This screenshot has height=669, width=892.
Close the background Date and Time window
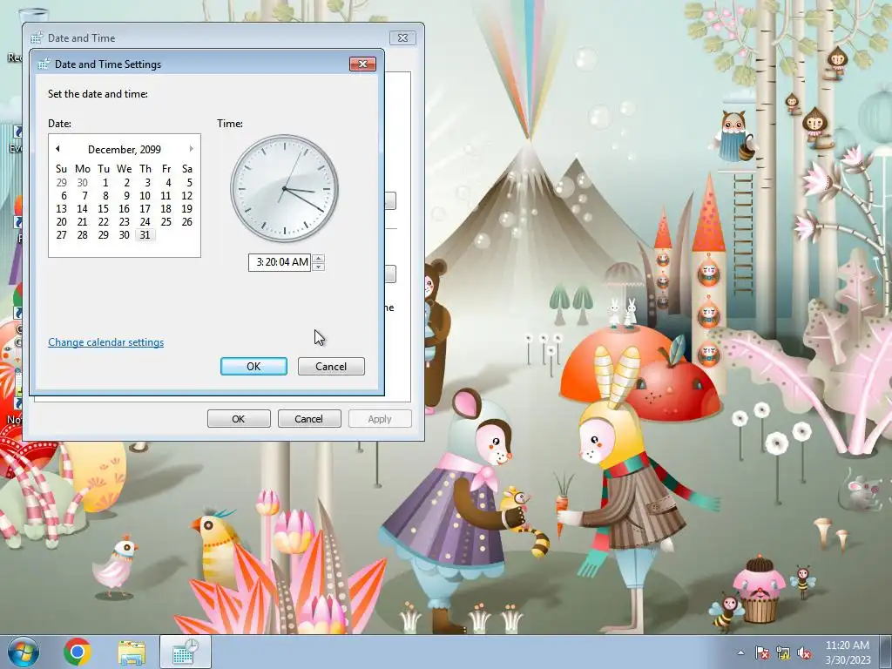(402, 38)
